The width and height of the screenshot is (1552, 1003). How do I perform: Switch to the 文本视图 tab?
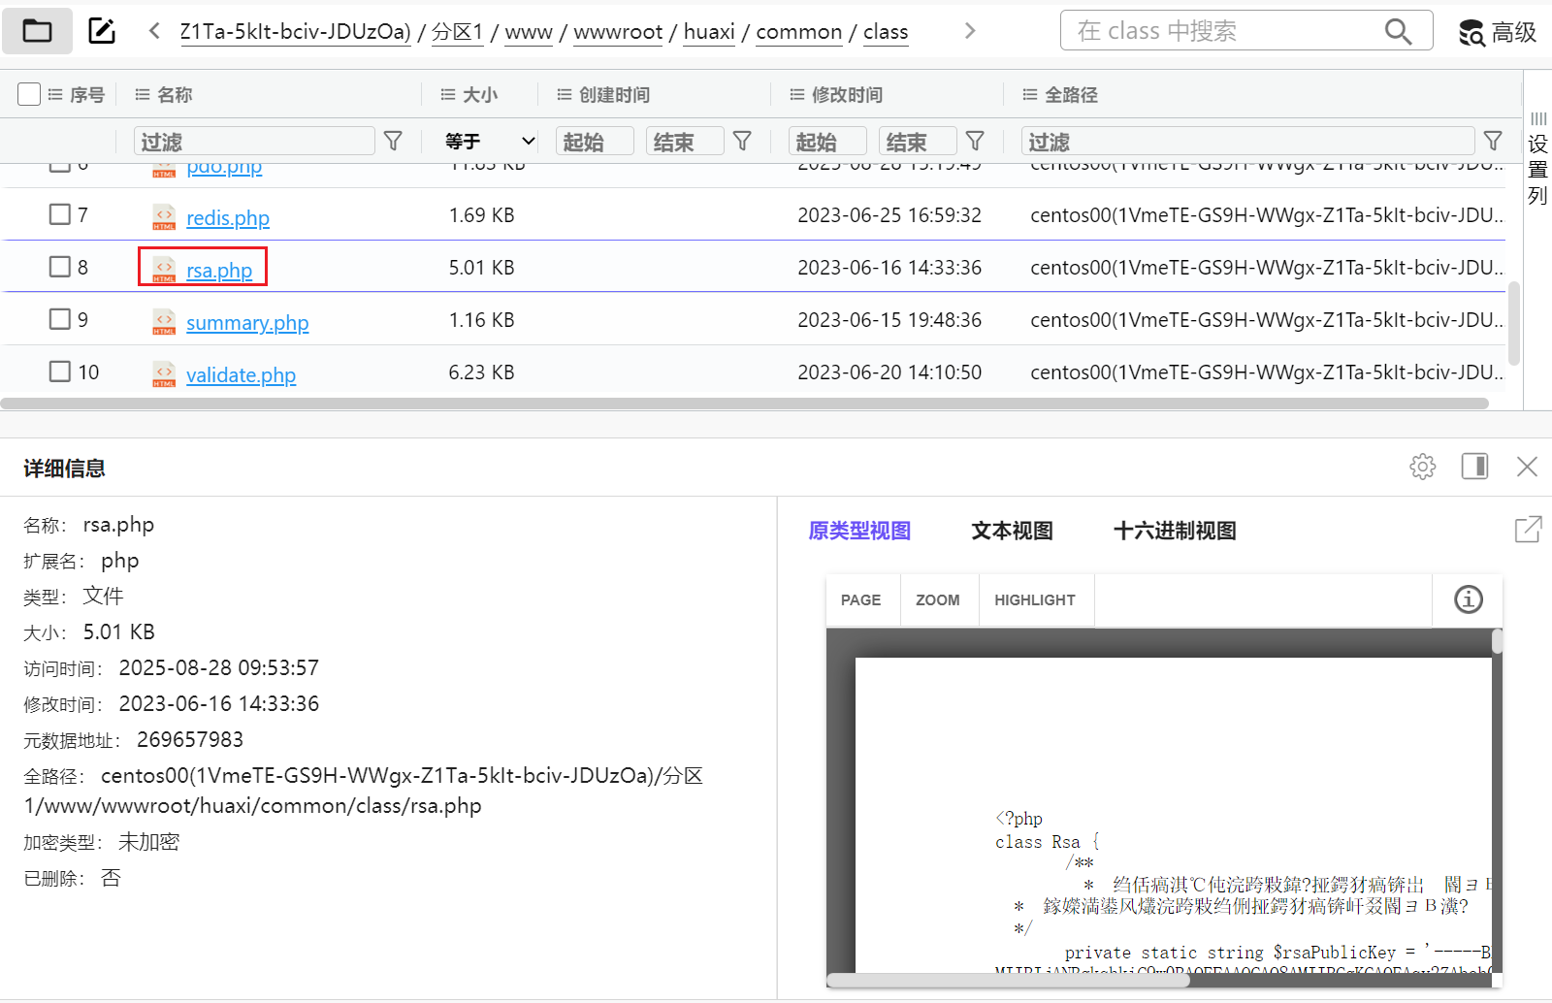tap(1012, 531)
